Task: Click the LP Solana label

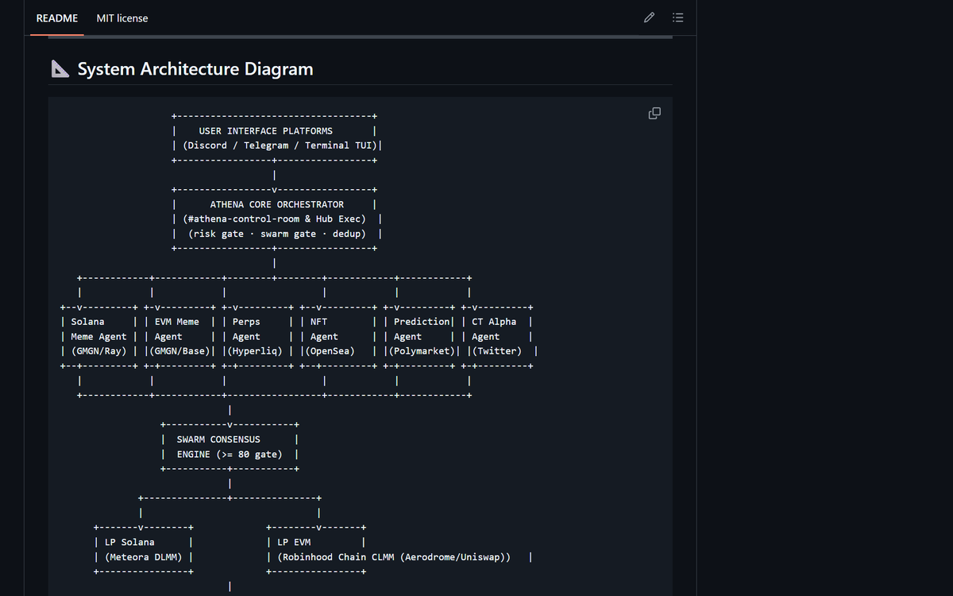Action: pos(129,543)
